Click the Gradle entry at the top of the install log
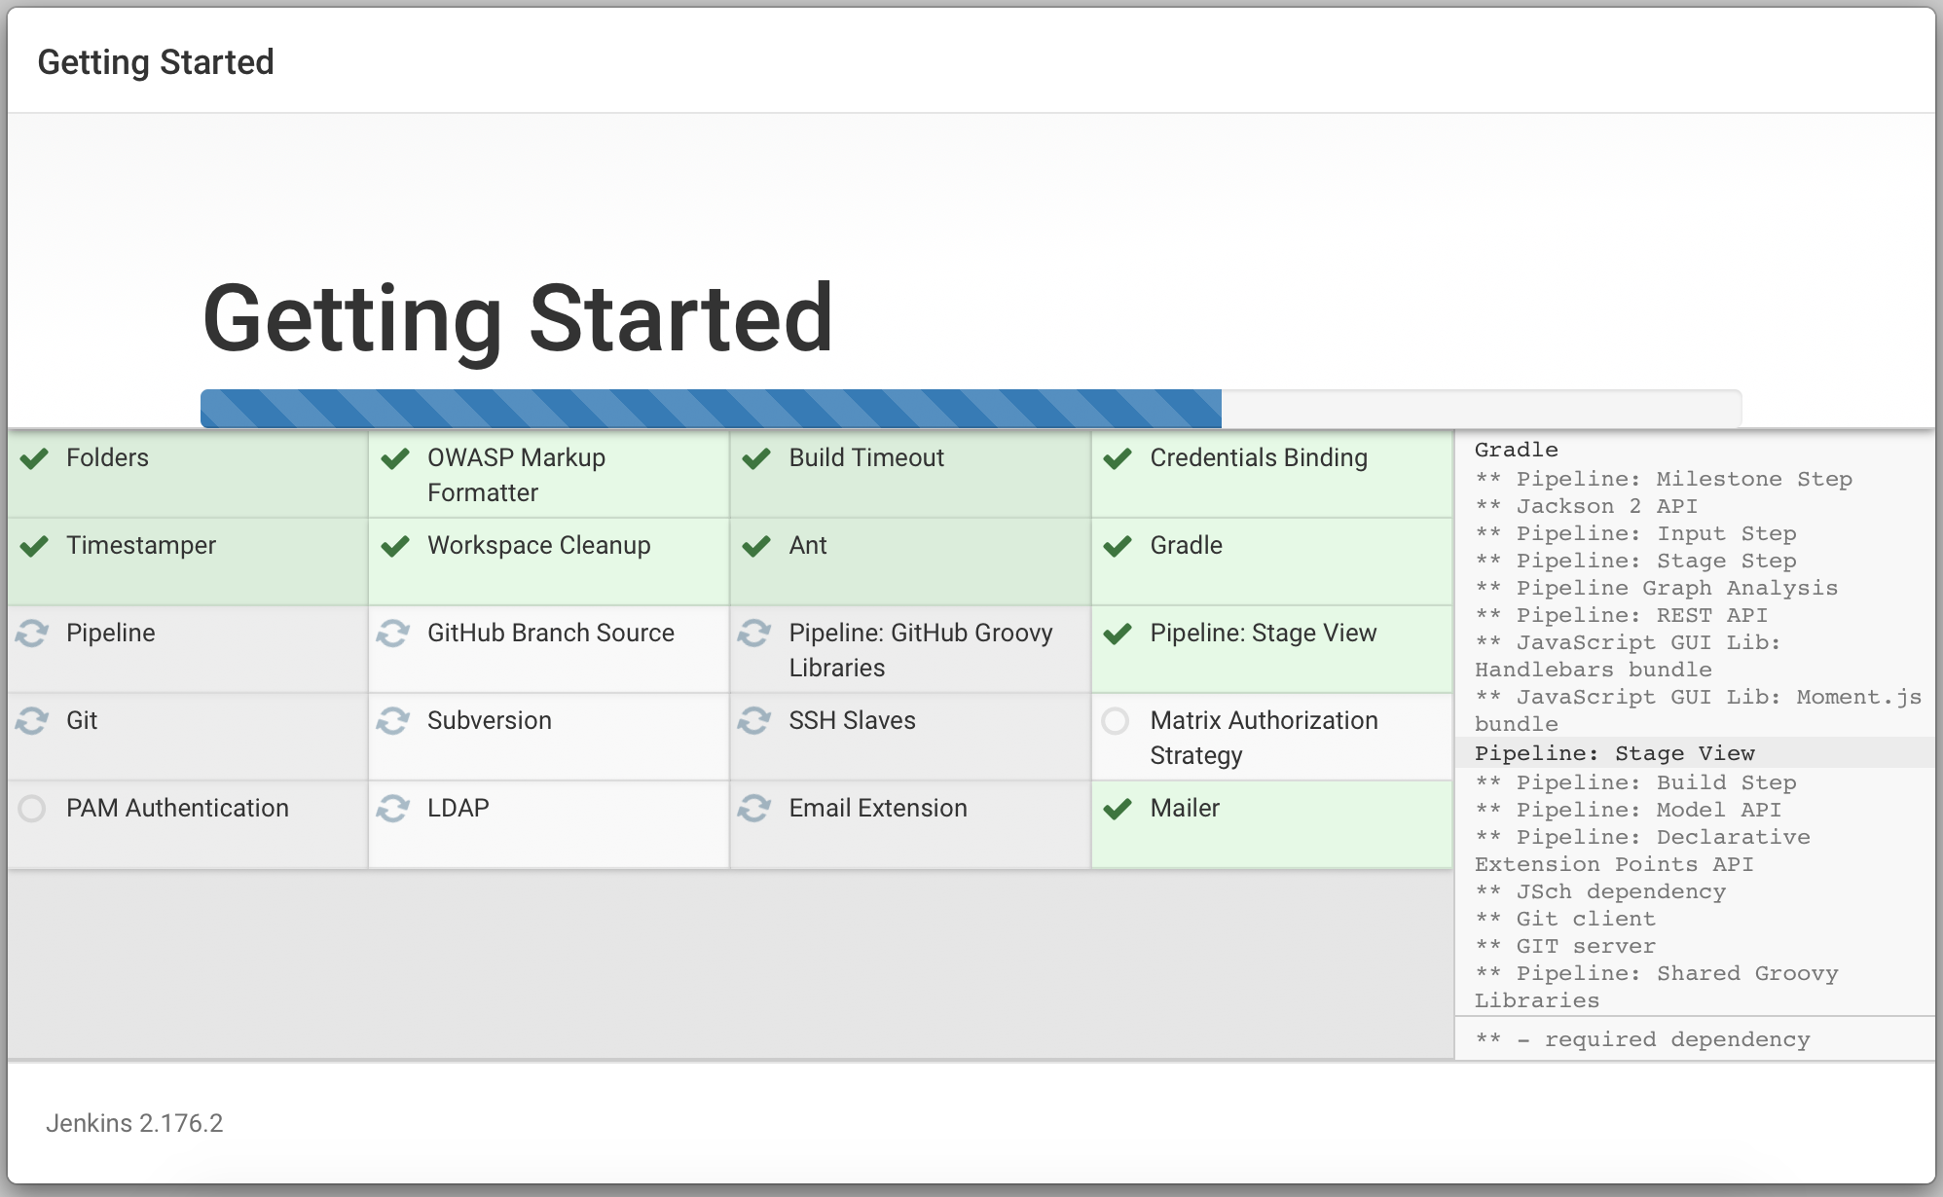The image size is (1943, 1197). 1517,450
